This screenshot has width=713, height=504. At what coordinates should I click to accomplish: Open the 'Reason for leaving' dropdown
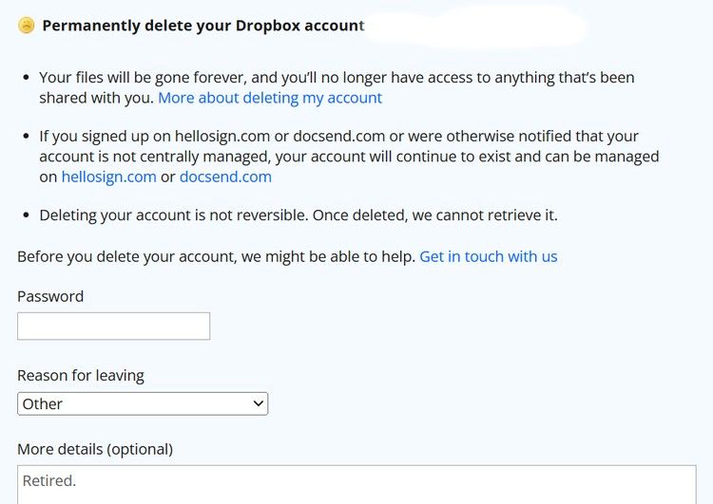(x=143, y=403)
